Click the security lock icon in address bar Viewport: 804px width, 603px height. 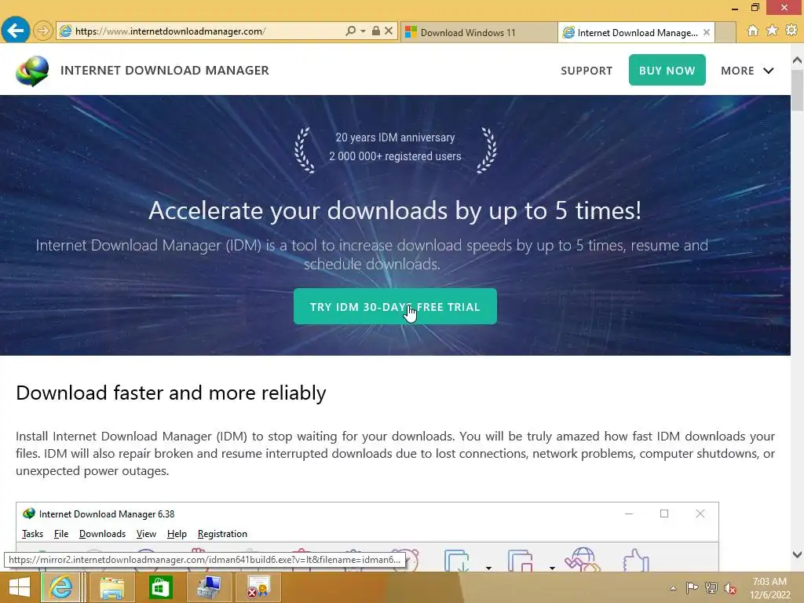pyautogui.click(x=376, y=31)
